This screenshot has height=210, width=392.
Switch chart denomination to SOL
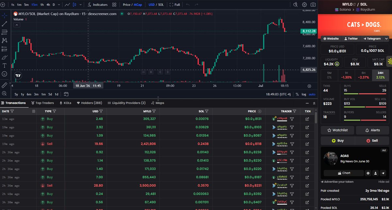[x=161, y=5]
